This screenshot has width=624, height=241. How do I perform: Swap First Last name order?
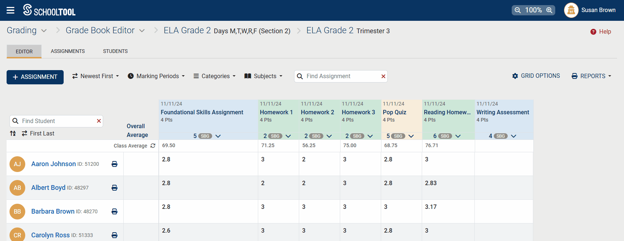pos(38,133)
